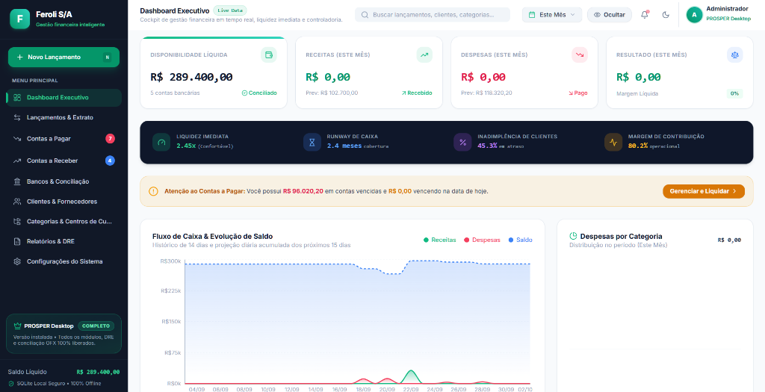The width and height of the screenshot is (765, 392).
Task: Click the dip in blue Saldo line
Action: coord(394,273)
